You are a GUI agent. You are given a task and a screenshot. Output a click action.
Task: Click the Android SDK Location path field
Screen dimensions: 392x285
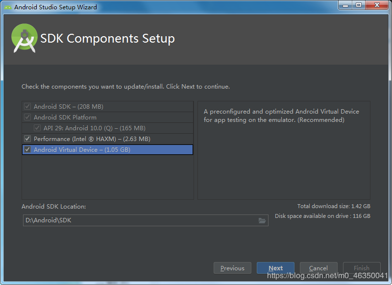pyautogui.click(x=146, y=220)
